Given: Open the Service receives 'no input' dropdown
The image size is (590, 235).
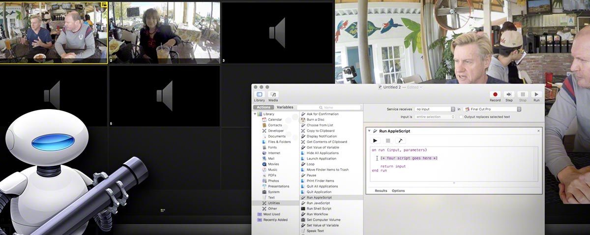Looking at the screenshot, I should click(435, 109).
